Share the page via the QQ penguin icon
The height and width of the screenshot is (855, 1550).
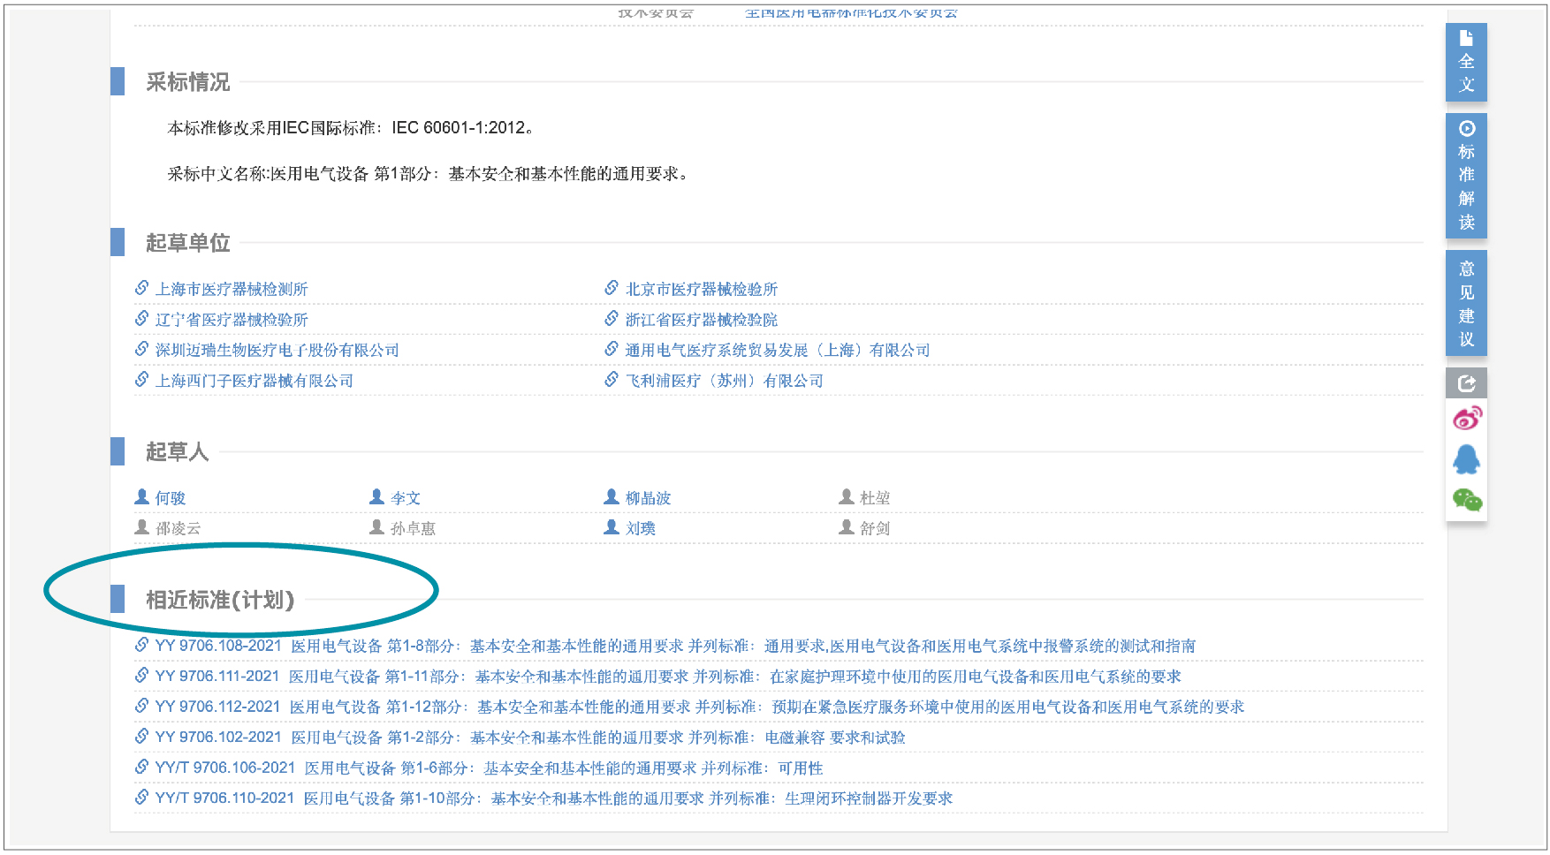pos(1466,459)
